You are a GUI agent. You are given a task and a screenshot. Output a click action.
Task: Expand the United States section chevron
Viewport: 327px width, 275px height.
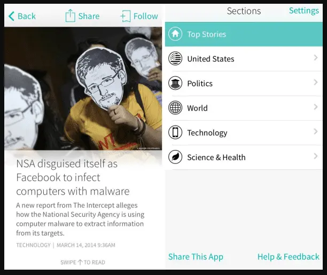point(316,58)
